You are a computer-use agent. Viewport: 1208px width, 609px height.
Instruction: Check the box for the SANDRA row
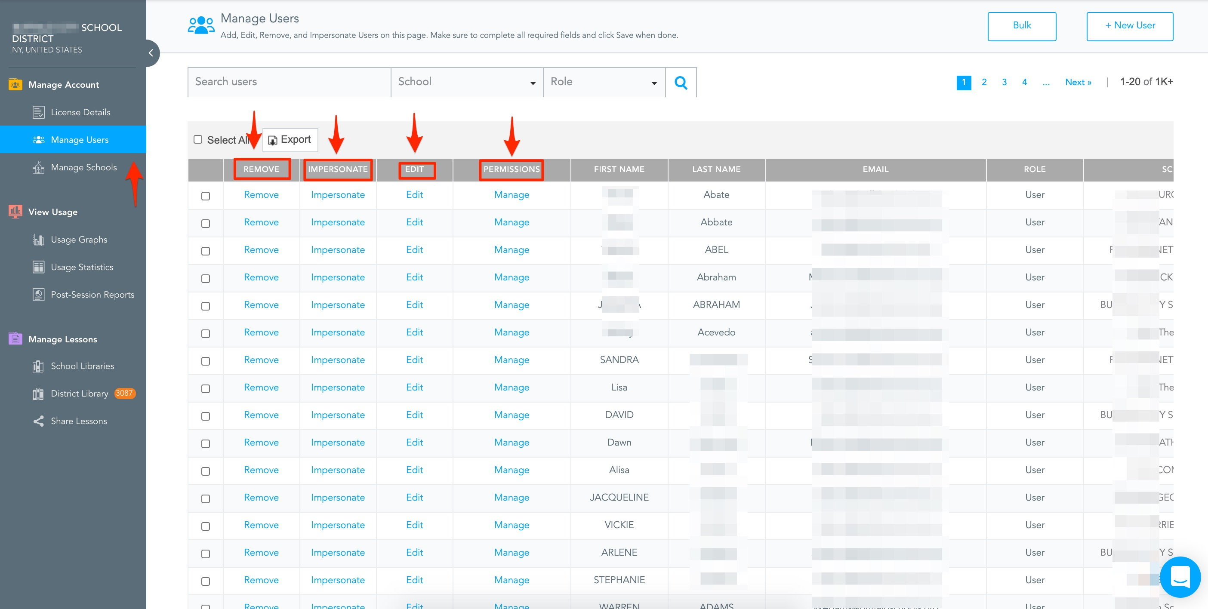click(x=205, y=361)
